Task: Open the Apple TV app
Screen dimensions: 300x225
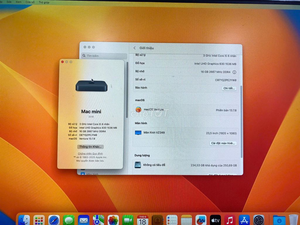Action: (215, 220)
